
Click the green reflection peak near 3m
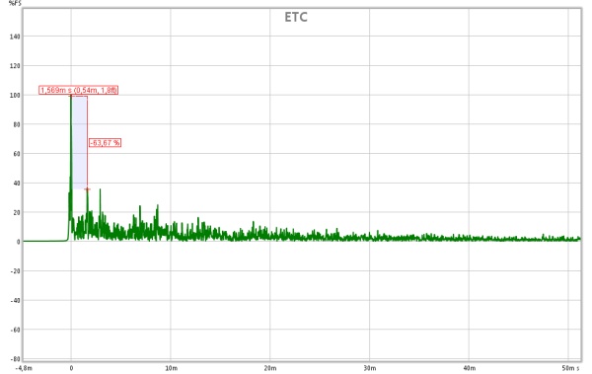(x=100, y=190)
